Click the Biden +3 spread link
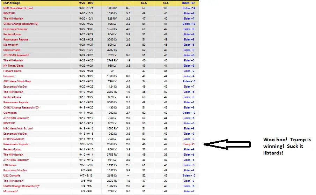 click(189, 13)
